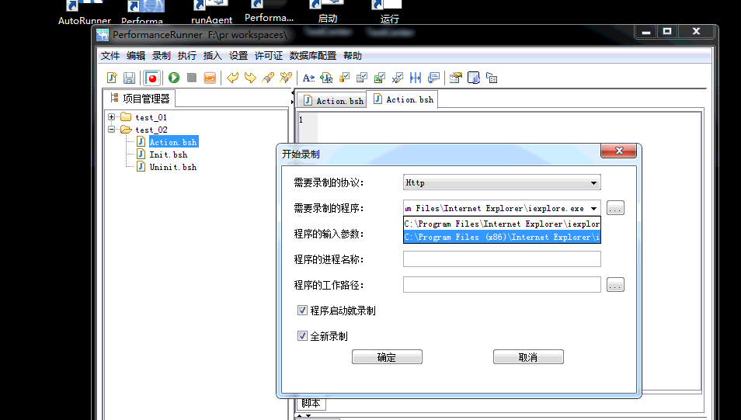Click the 程序的工作路径 input field
This screenshot has width=741, height=420.
pyautogui.click(x=502, y=284)
